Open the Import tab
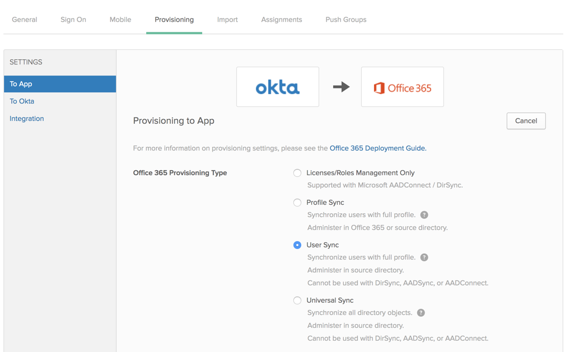The width and height of the screenshot is (565, 352). tap(227, 20)
